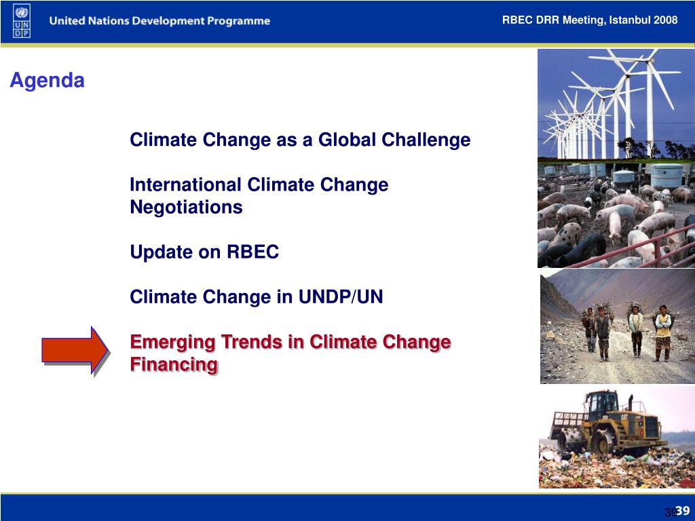695x521 pixels.
Task: Click 'RBEC DRR Meeting, Istanbul 2008' header text
Action: pos(590,20)
